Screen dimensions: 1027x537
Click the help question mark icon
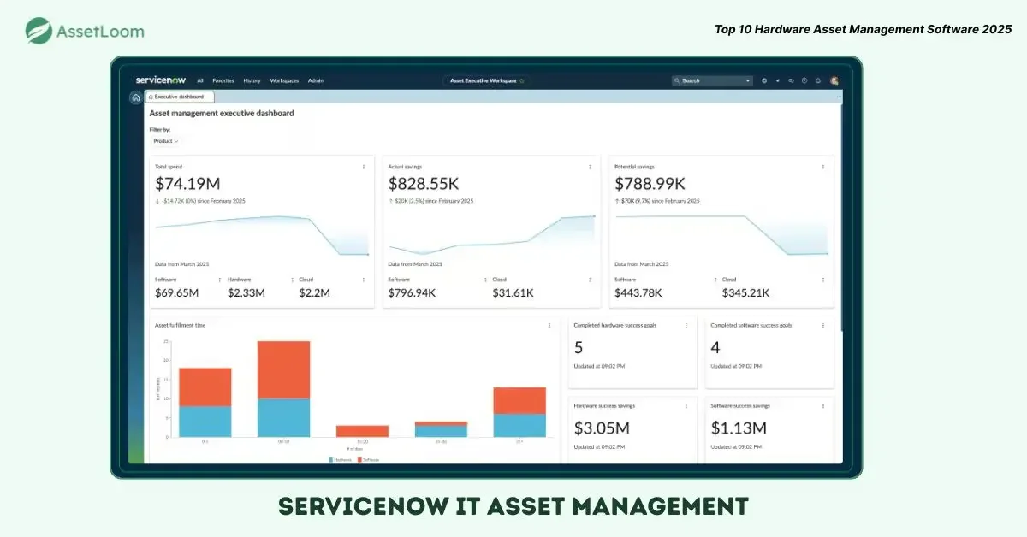804,80
